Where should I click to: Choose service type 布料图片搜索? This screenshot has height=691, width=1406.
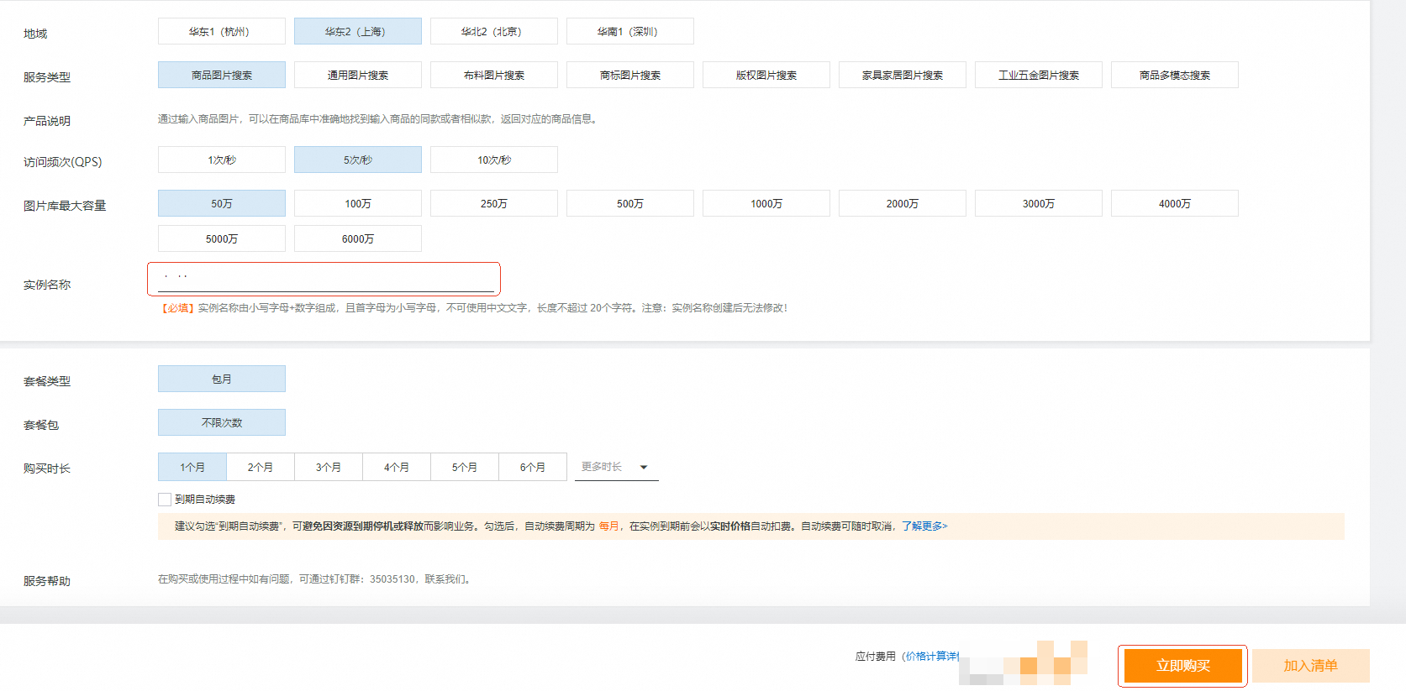tap(494, 75)
